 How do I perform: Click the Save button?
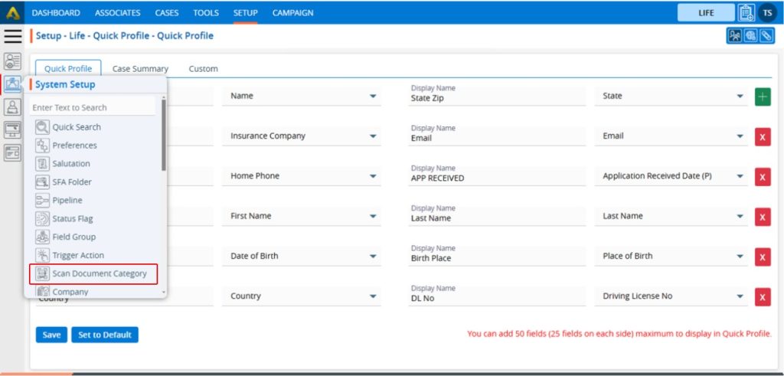(51, 335)
